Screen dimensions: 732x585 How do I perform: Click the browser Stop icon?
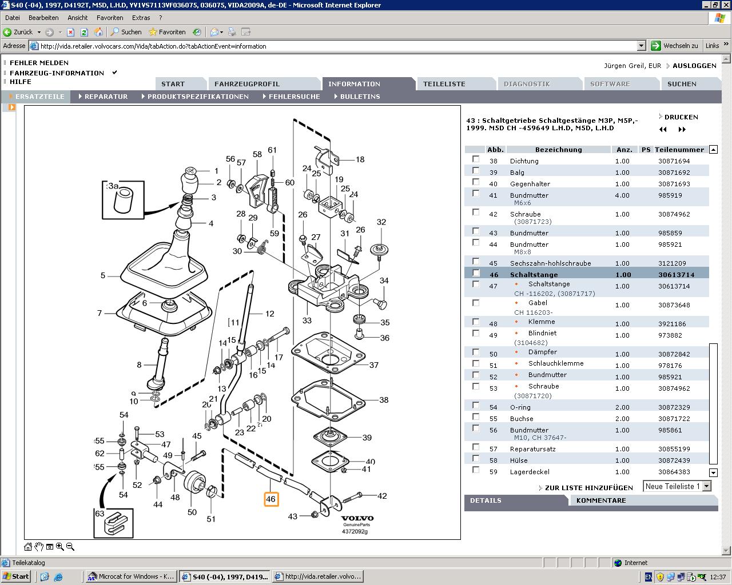click(x=71, y=32)
